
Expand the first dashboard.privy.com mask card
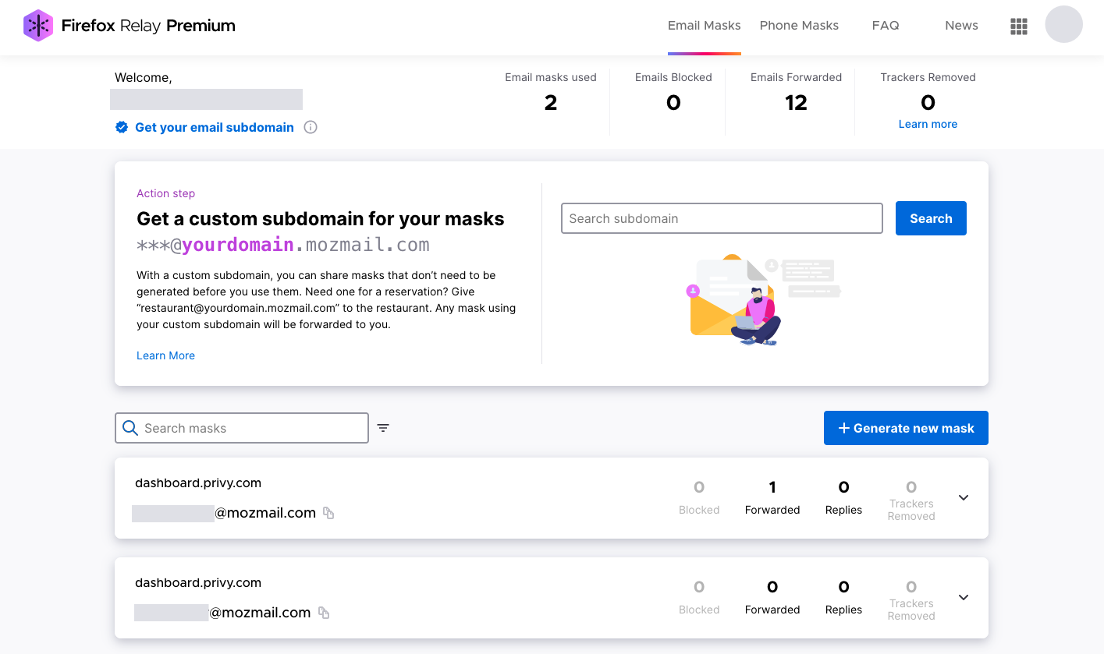(x=963, y=497)
